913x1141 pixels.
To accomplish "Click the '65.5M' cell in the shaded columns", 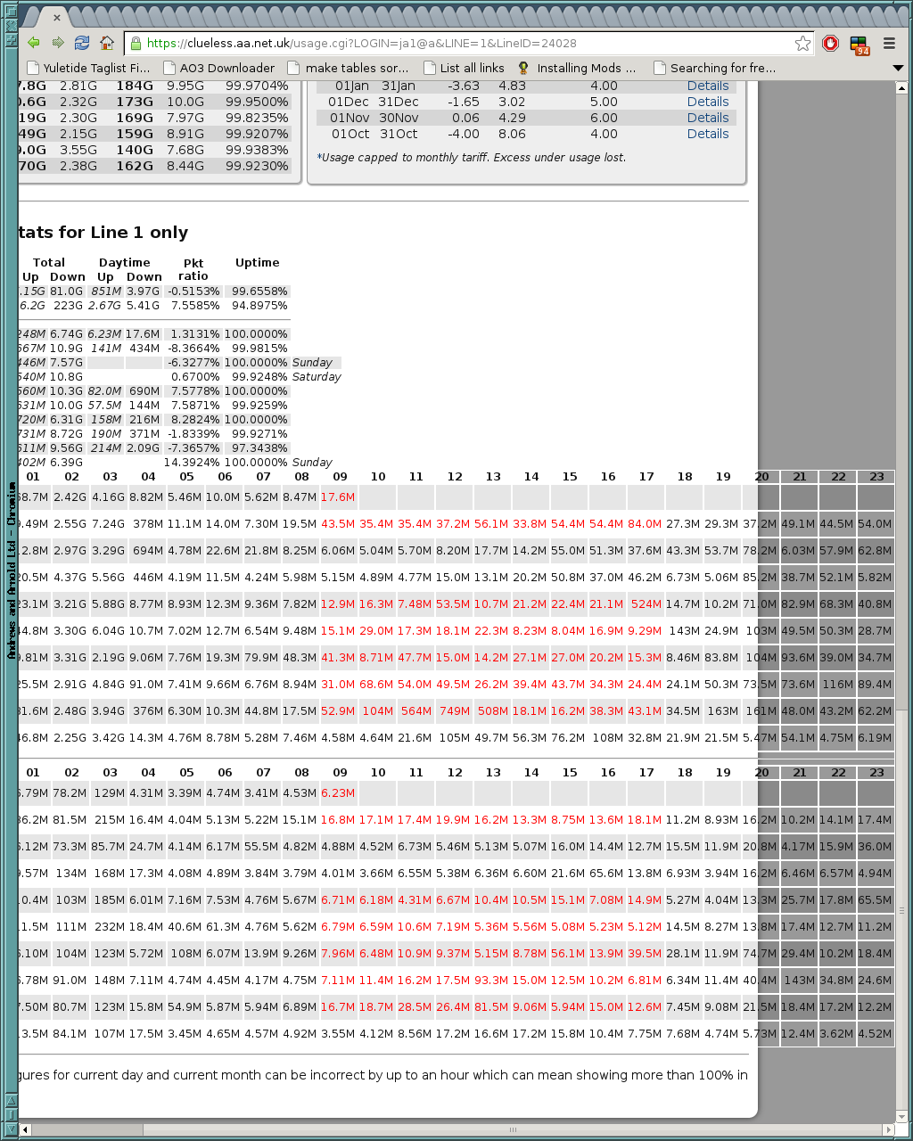I will [x=875, y=900].
